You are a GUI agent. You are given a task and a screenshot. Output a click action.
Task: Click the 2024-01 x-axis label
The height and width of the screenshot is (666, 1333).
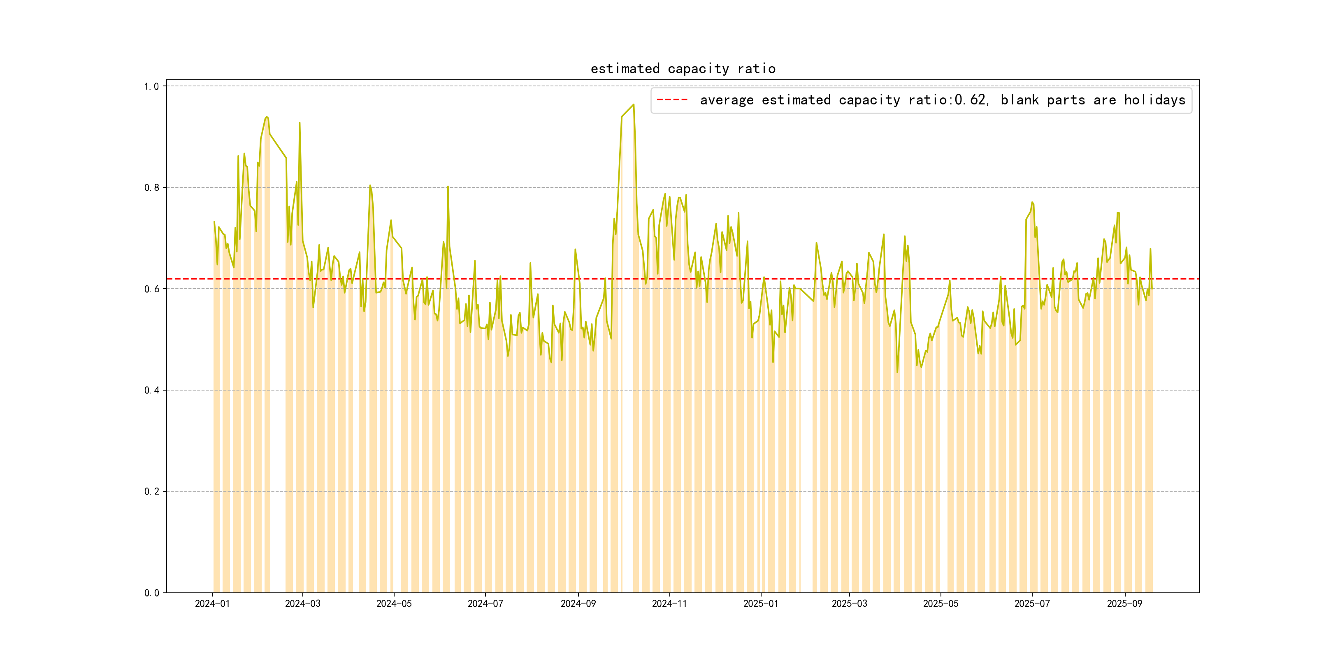[212, 604]
